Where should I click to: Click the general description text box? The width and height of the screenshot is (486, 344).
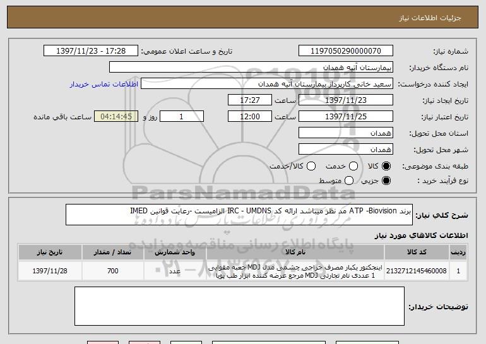[x=239, y=215]
